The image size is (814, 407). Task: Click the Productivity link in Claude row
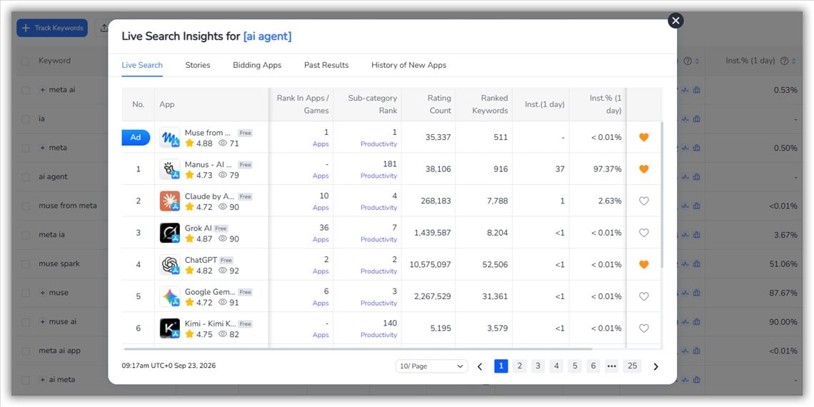tap(378, 208)
